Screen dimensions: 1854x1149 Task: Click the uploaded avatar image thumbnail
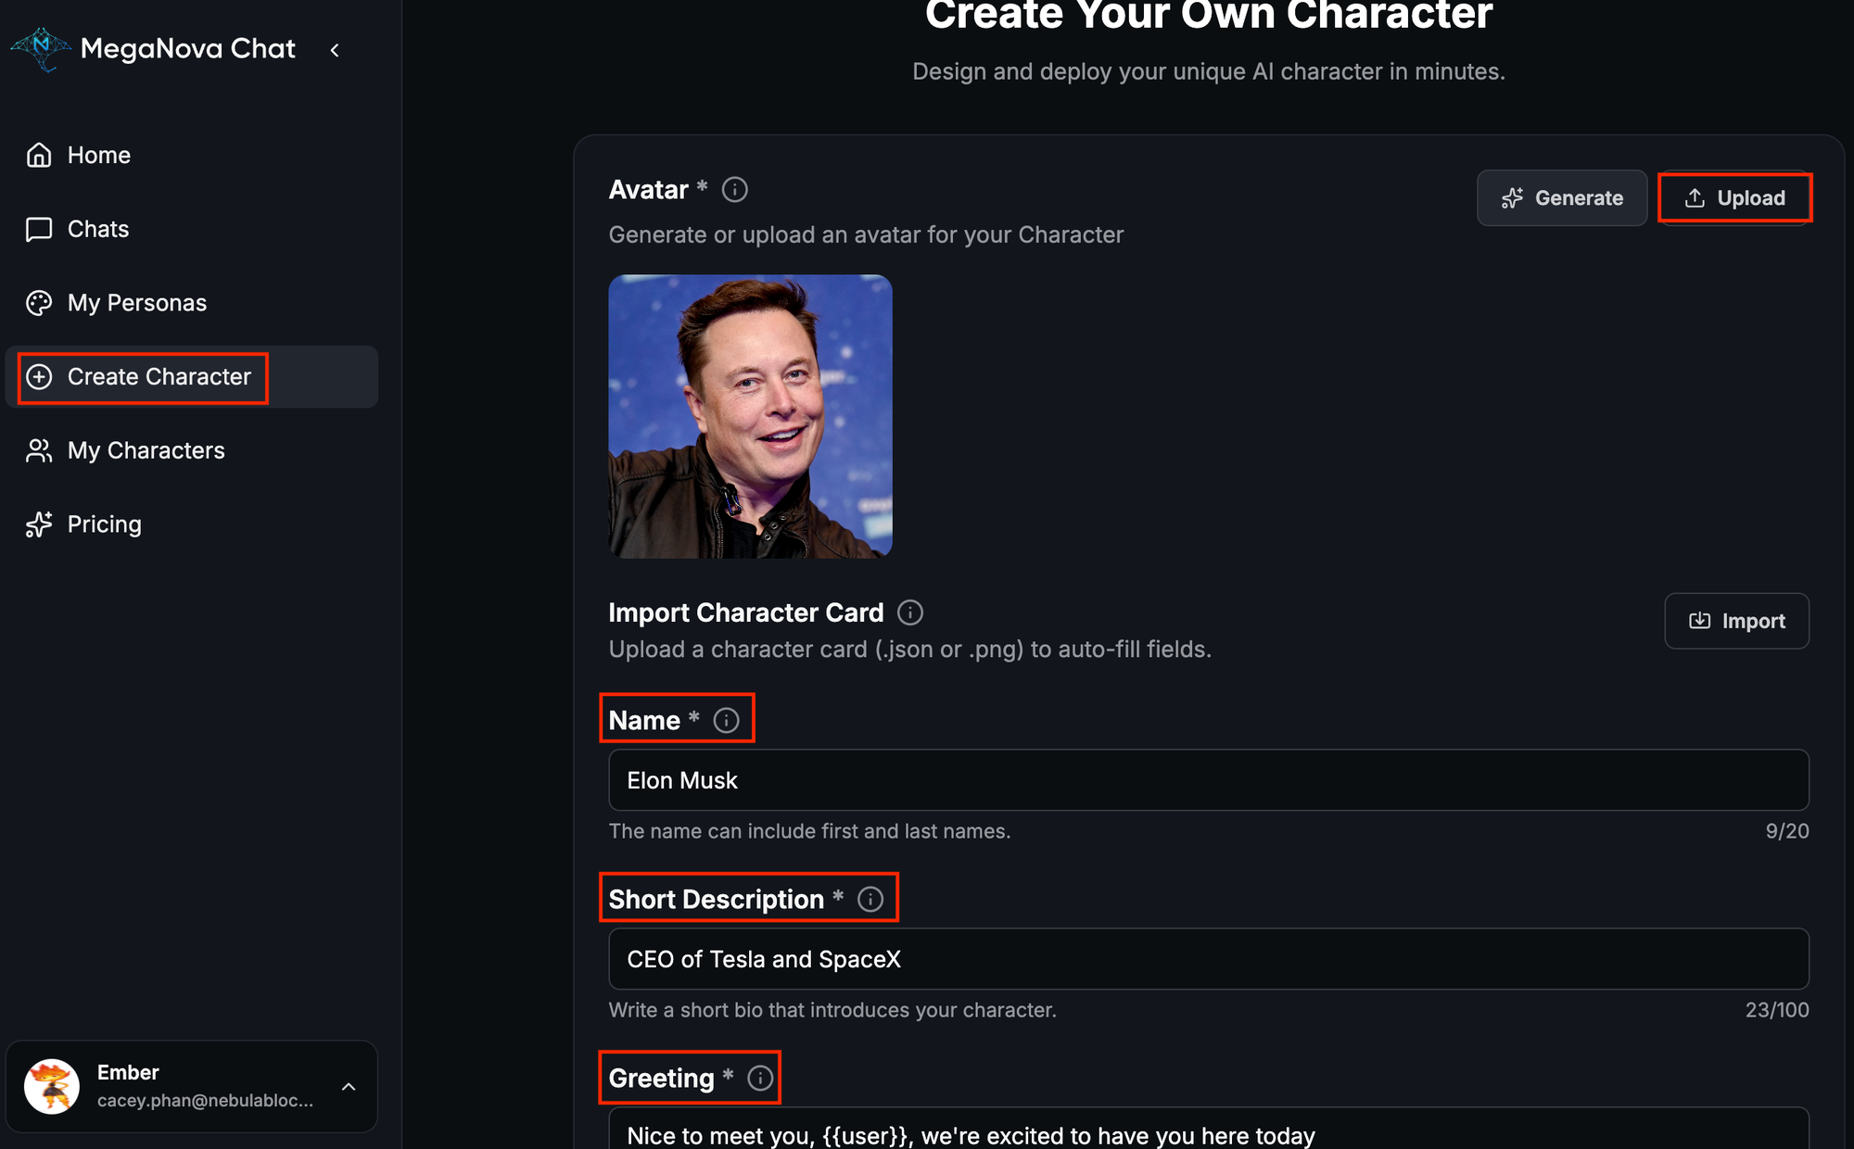750,416
